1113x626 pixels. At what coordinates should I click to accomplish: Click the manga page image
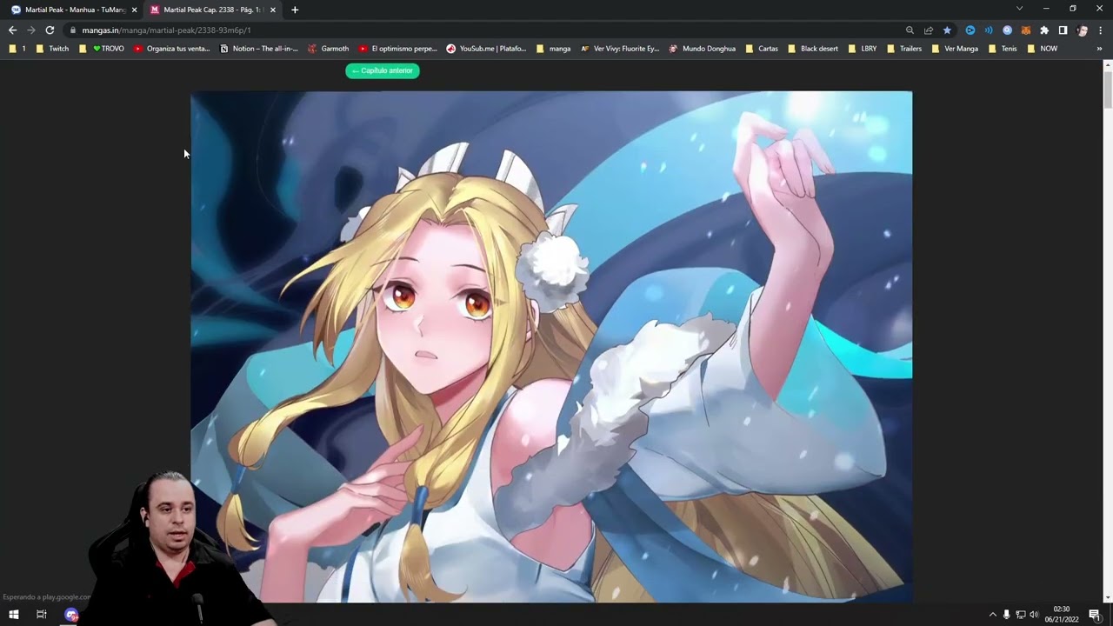click(551, 346)
